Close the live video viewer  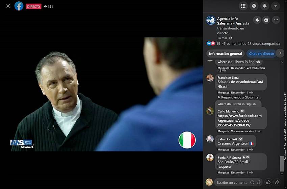coord(8,6)
